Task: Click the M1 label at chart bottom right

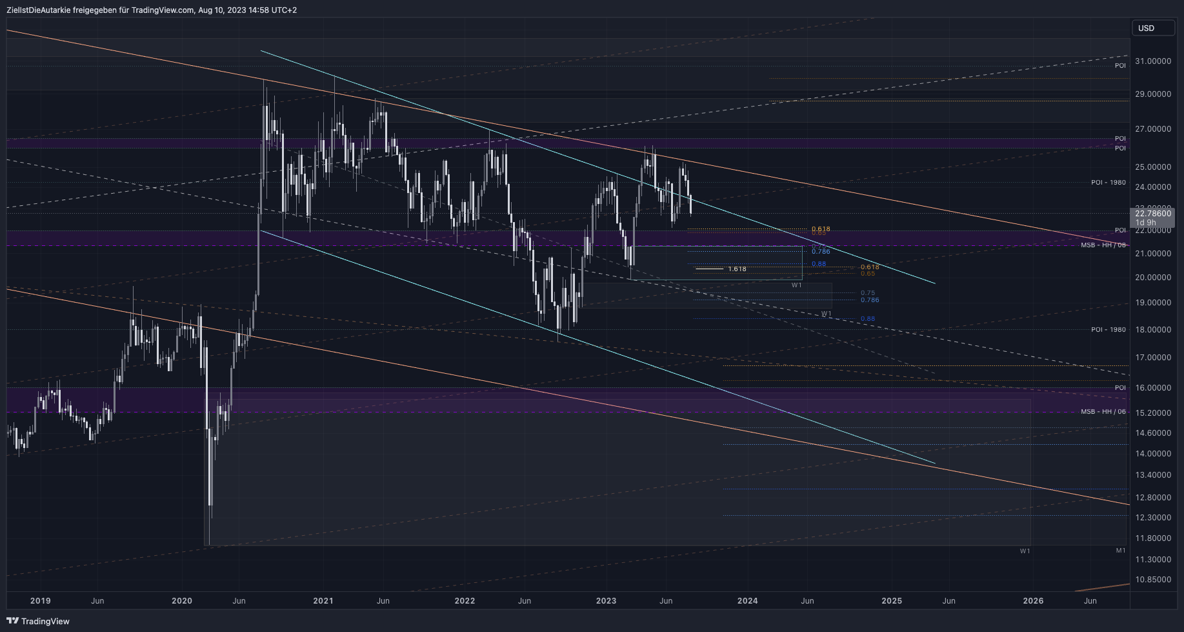Action: pos(1121,551)
